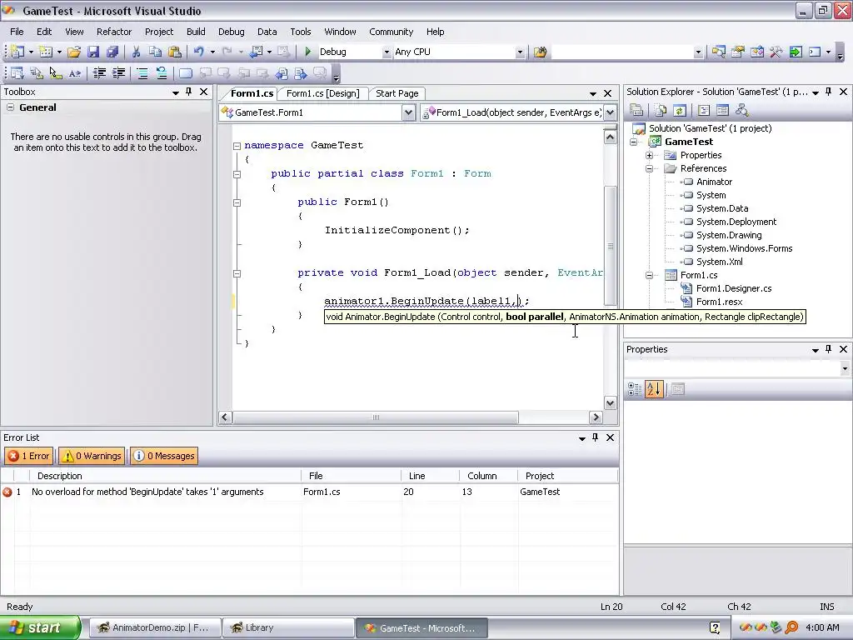The image size is (853, 640).
Task: Toggle the 0 Warnings filter button
Action: [92, 456]
